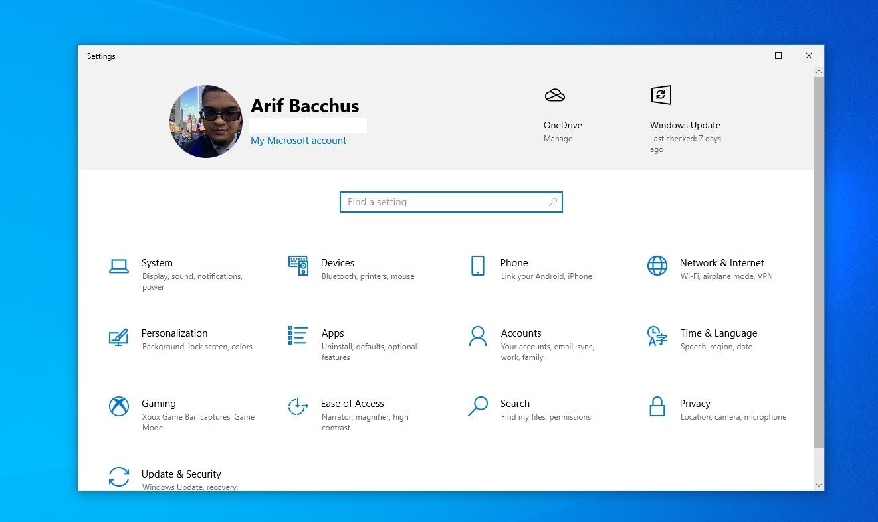
Task: Click the Time & Language icon
Action: [x=657, y=336]
